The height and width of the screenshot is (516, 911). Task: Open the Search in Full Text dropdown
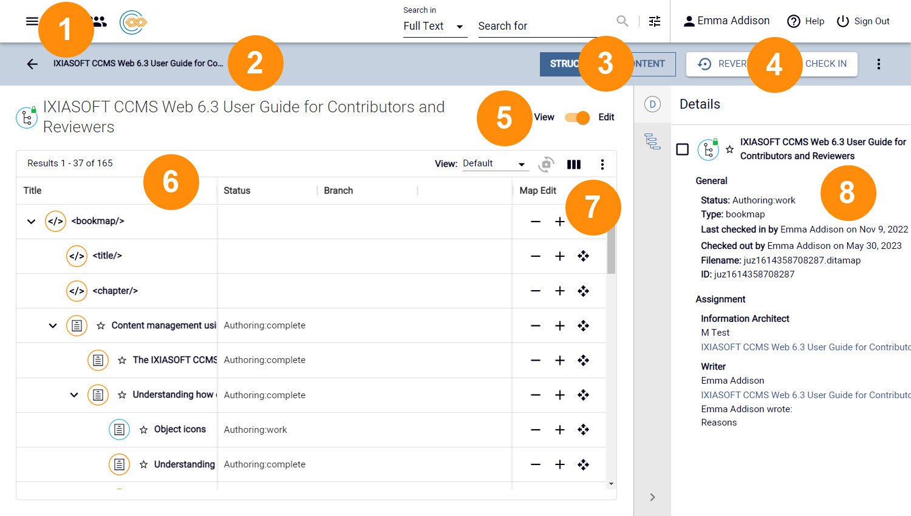click(435, 26)
